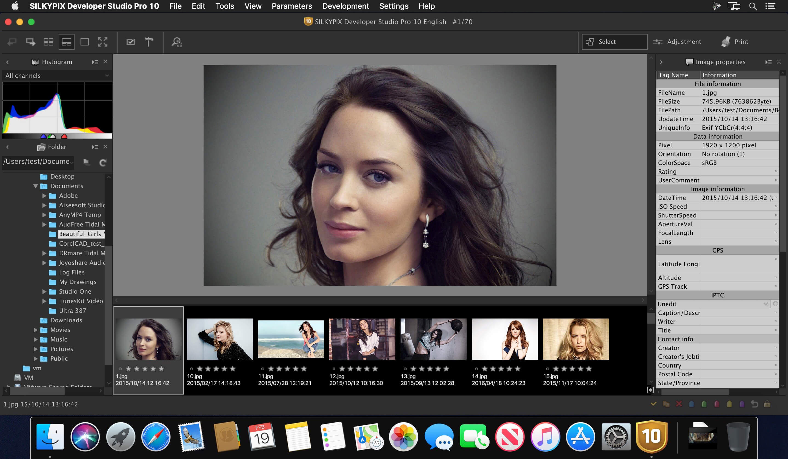Viewport: 788px width, 459px height.
Task: Open the thumbnail search magnifier tool
Action: 177,42
